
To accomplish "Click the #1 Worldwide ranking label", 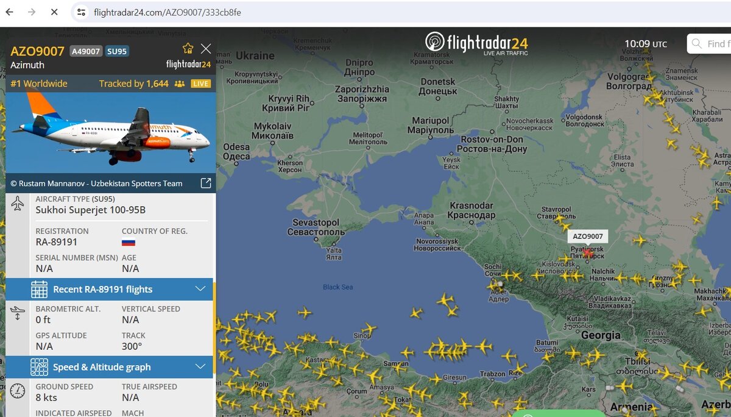I will click(39, 84).
